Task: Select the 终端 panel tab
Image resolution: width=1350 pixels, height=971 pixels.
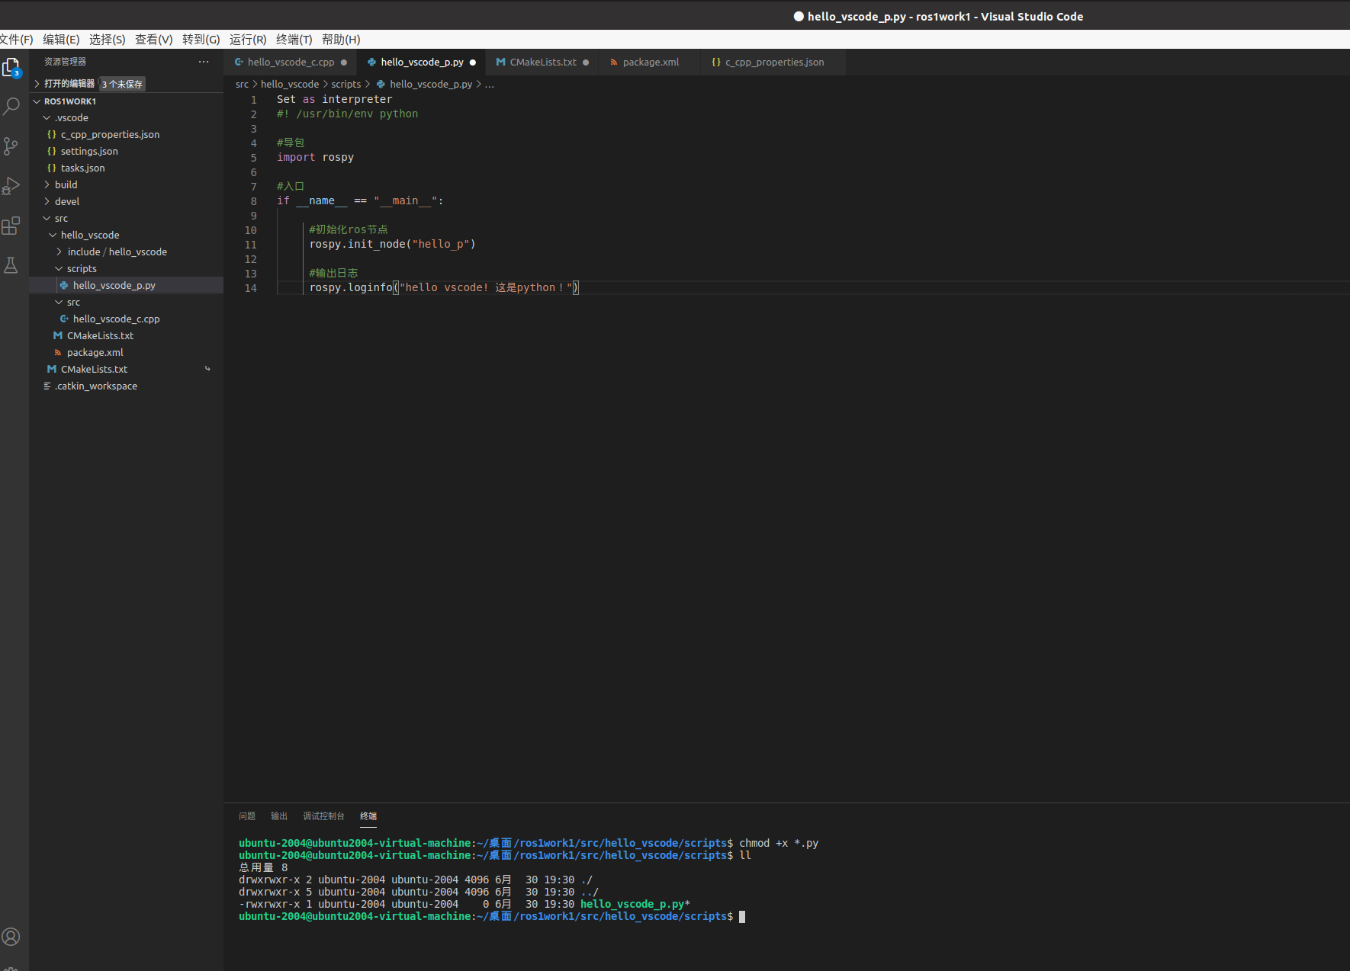Action: point(368,816)
